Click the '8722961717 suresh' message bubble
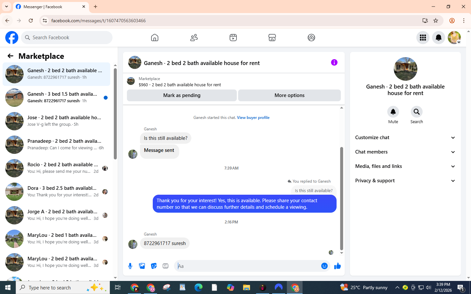 (x=165, y=243)
